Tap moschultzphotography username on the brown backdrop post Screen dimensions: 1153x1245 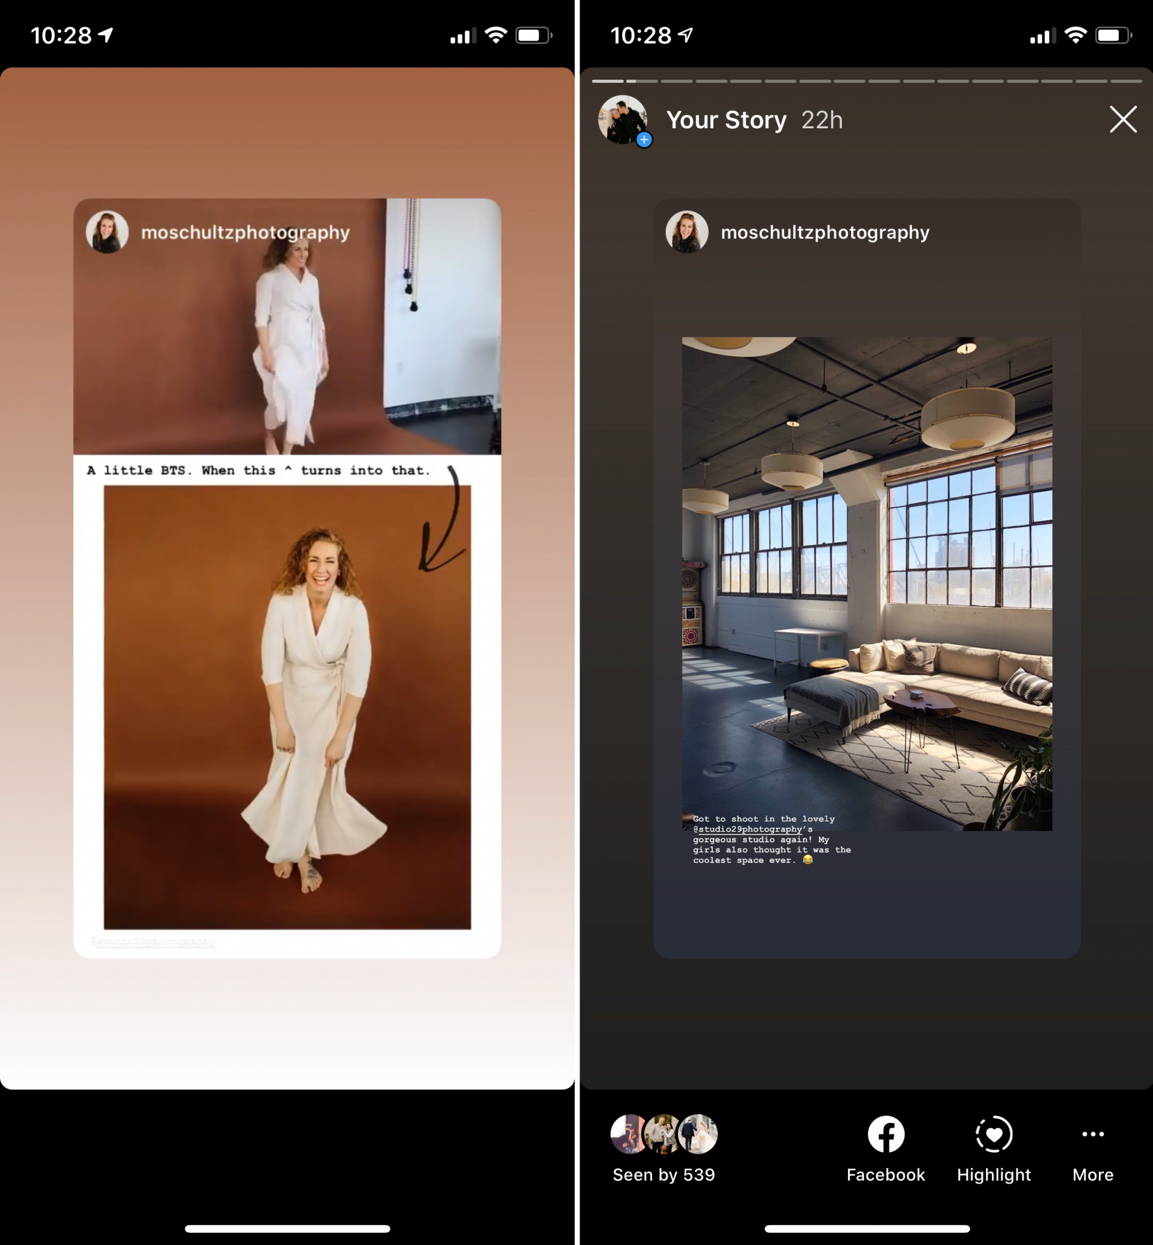point(245,233)
